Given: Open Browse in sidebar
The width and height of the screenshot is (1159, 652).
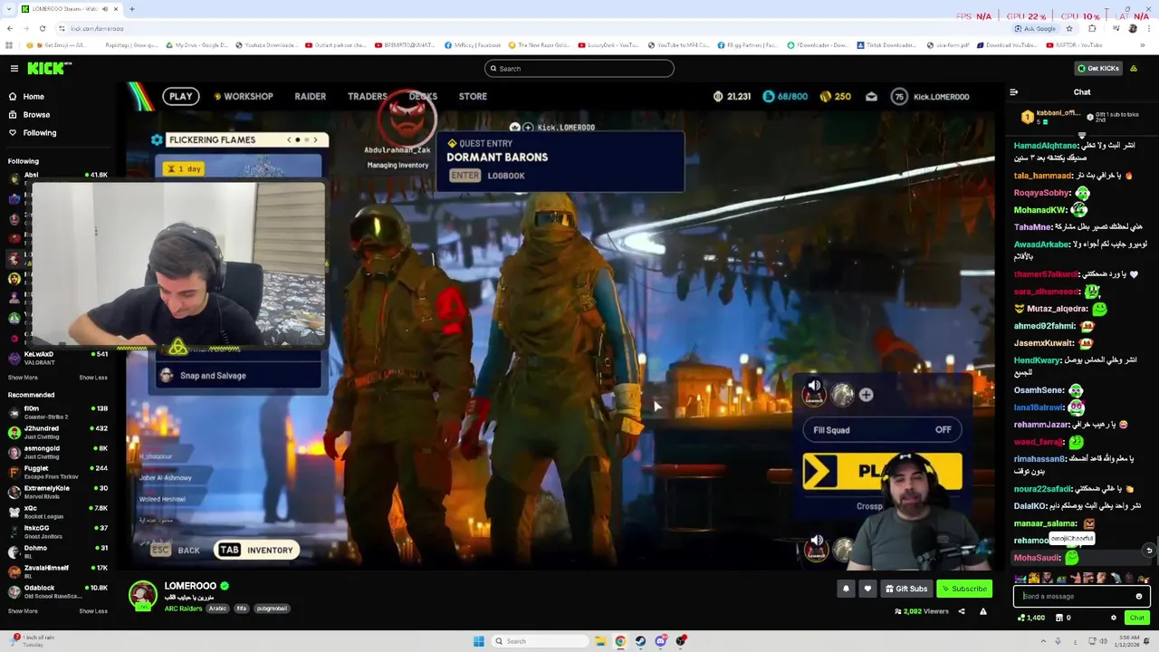Looking at the screenshot, I should (36, 114).
